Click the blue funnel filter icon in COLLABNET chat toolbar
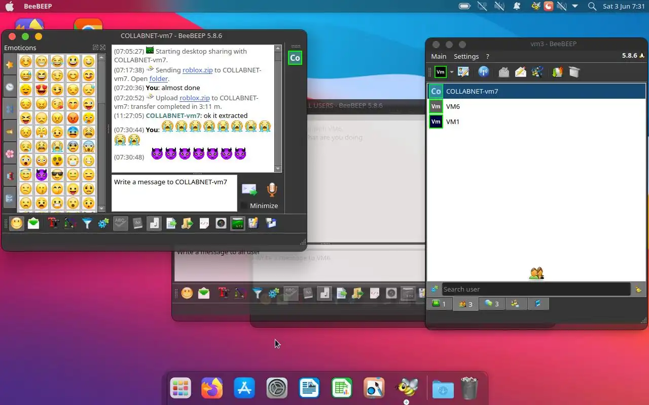Viewport: 649px width, 405px height. 87,223
